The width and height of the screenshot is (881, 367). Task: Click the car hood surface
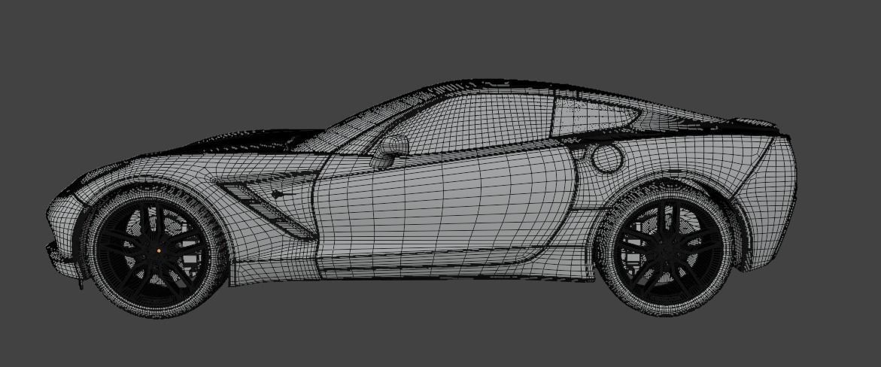(248, 141)
